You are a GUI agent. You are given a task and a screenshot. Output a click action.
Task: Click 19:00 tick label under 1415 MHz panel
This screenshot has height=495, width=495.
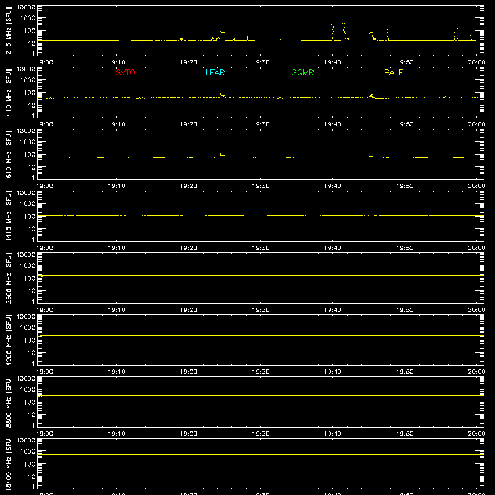(x=45, y=248)
